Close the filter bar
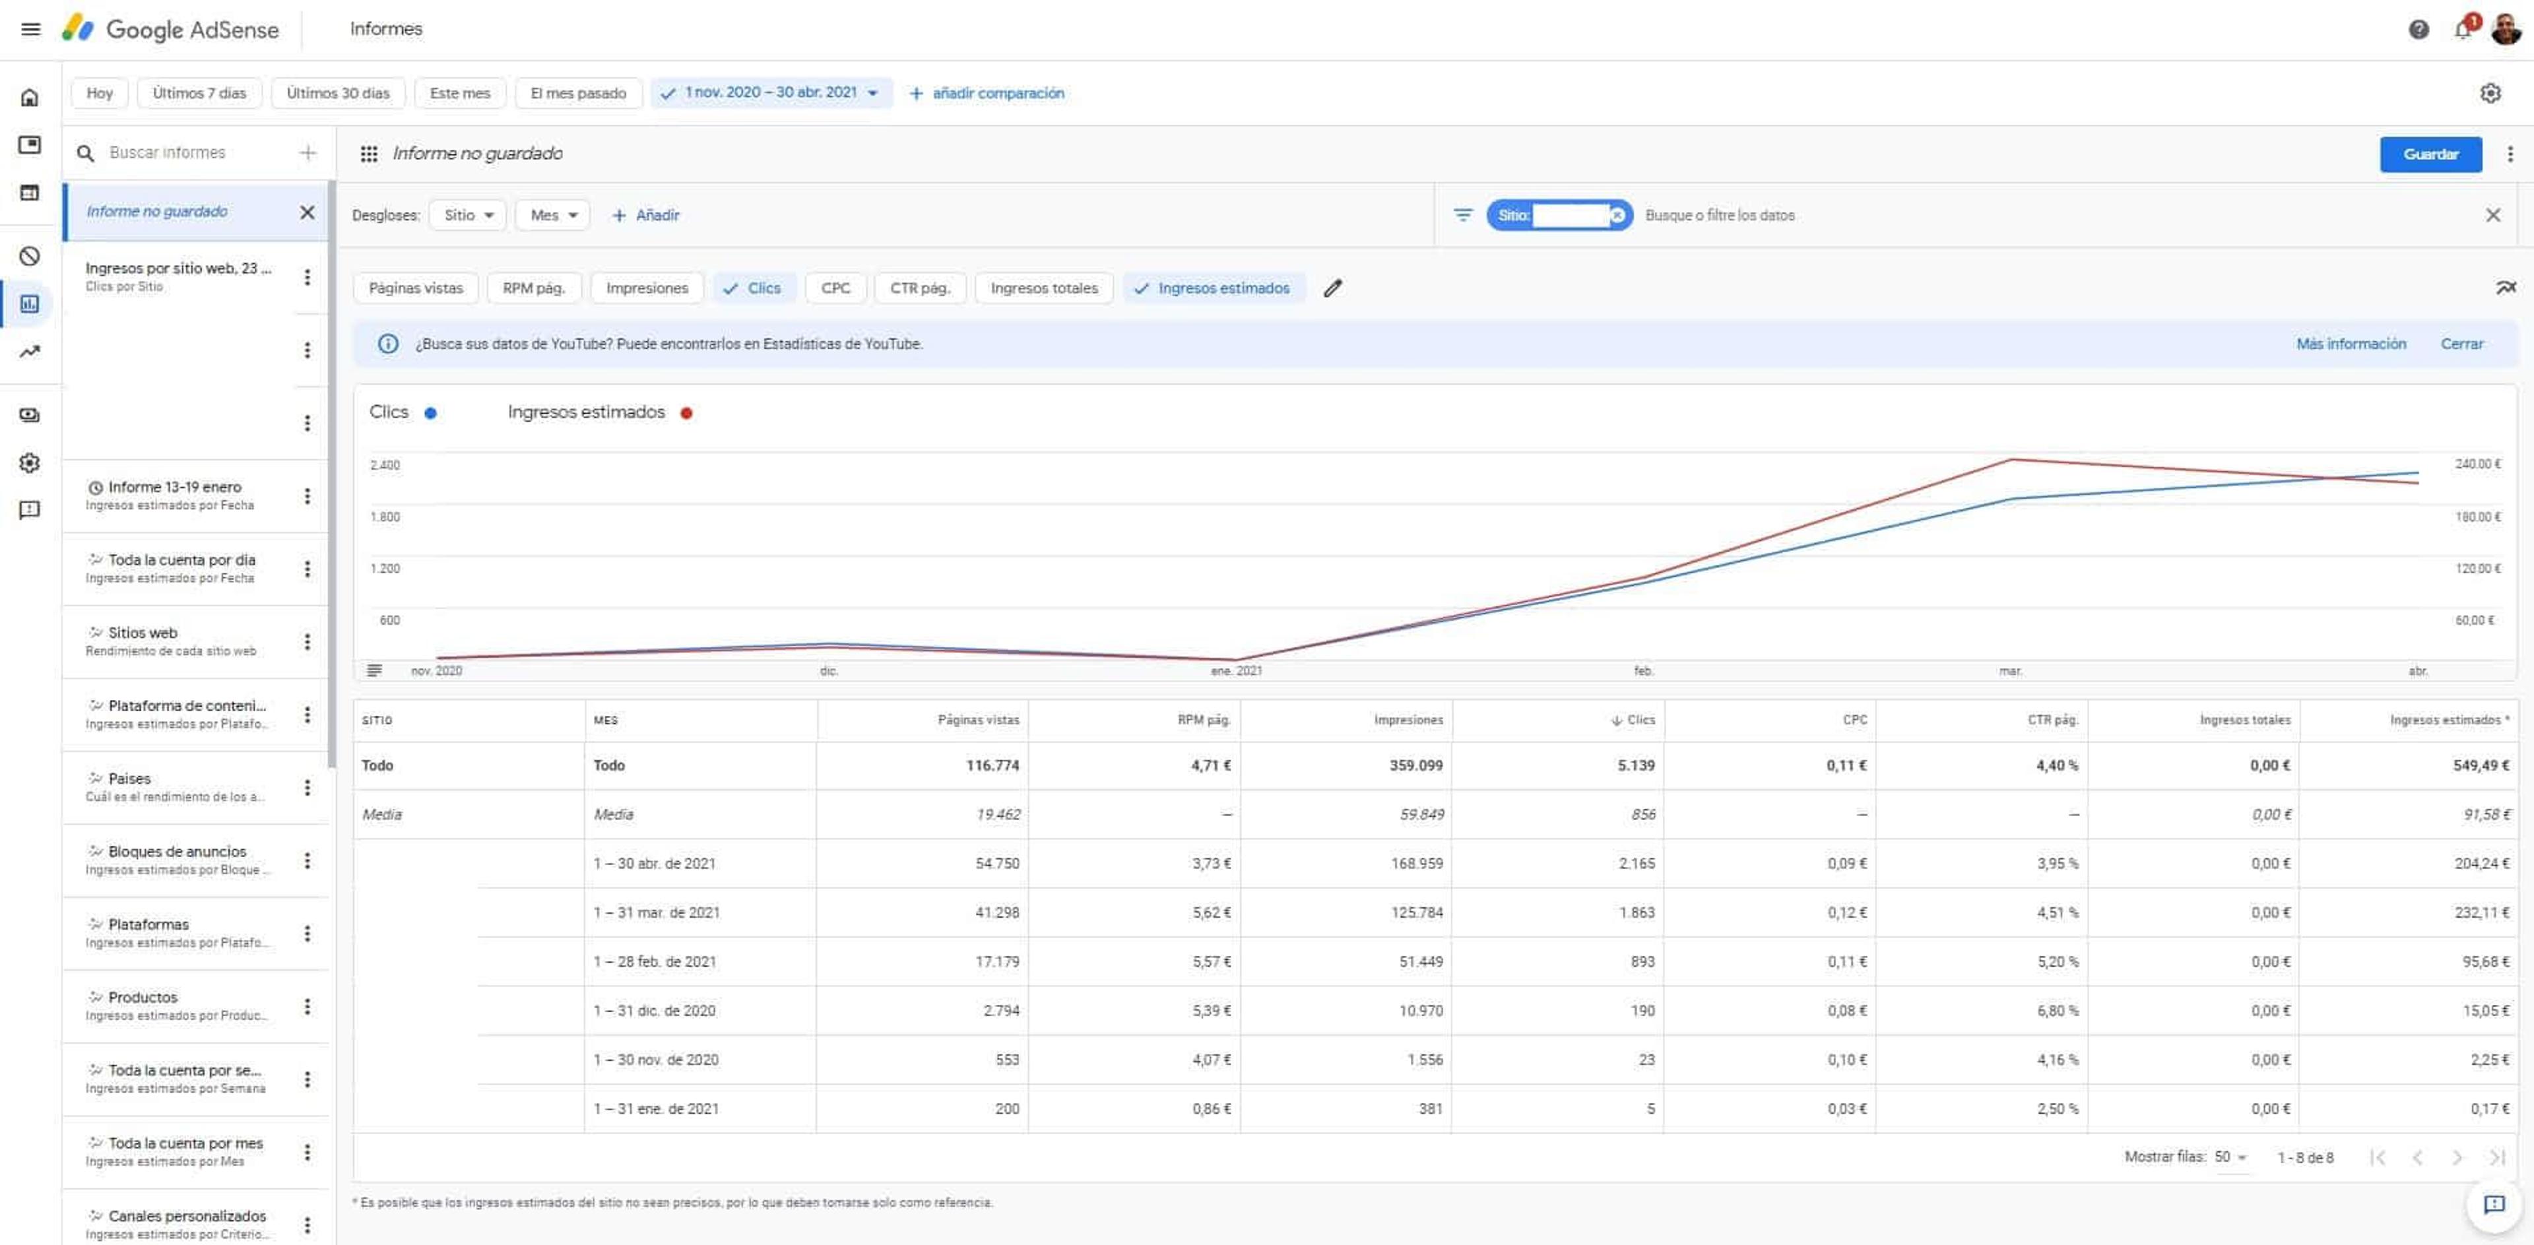The image size is (2534, 1245). pyautogui.click(x=2492, y=215)
